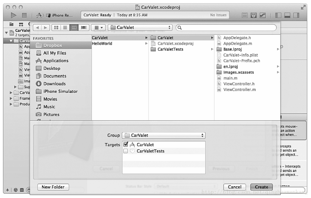The height and width of the screenshot is (198, 311).
Task: Enter full screen for Xcode window
Action: (303, 7)
